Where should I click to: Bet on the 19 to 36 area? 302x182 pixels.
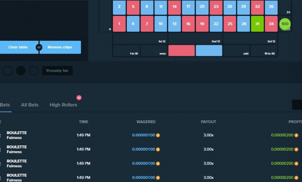point(264,50)
